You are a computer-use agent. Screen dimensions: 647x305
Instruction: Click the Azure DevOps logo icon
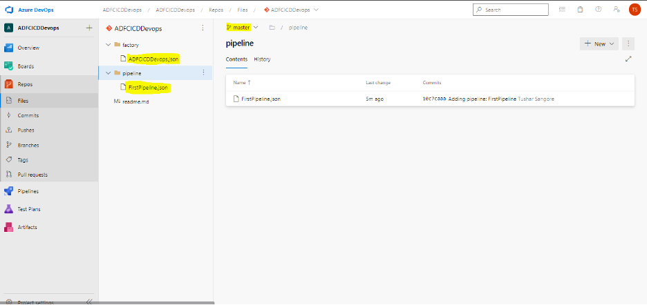click(x=9, y=10)
